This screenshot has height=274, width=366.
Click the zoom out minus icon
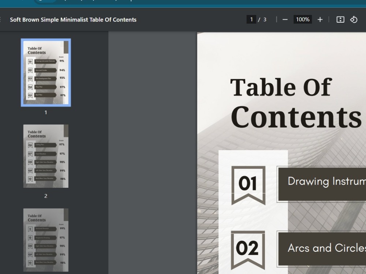point(285,20)
